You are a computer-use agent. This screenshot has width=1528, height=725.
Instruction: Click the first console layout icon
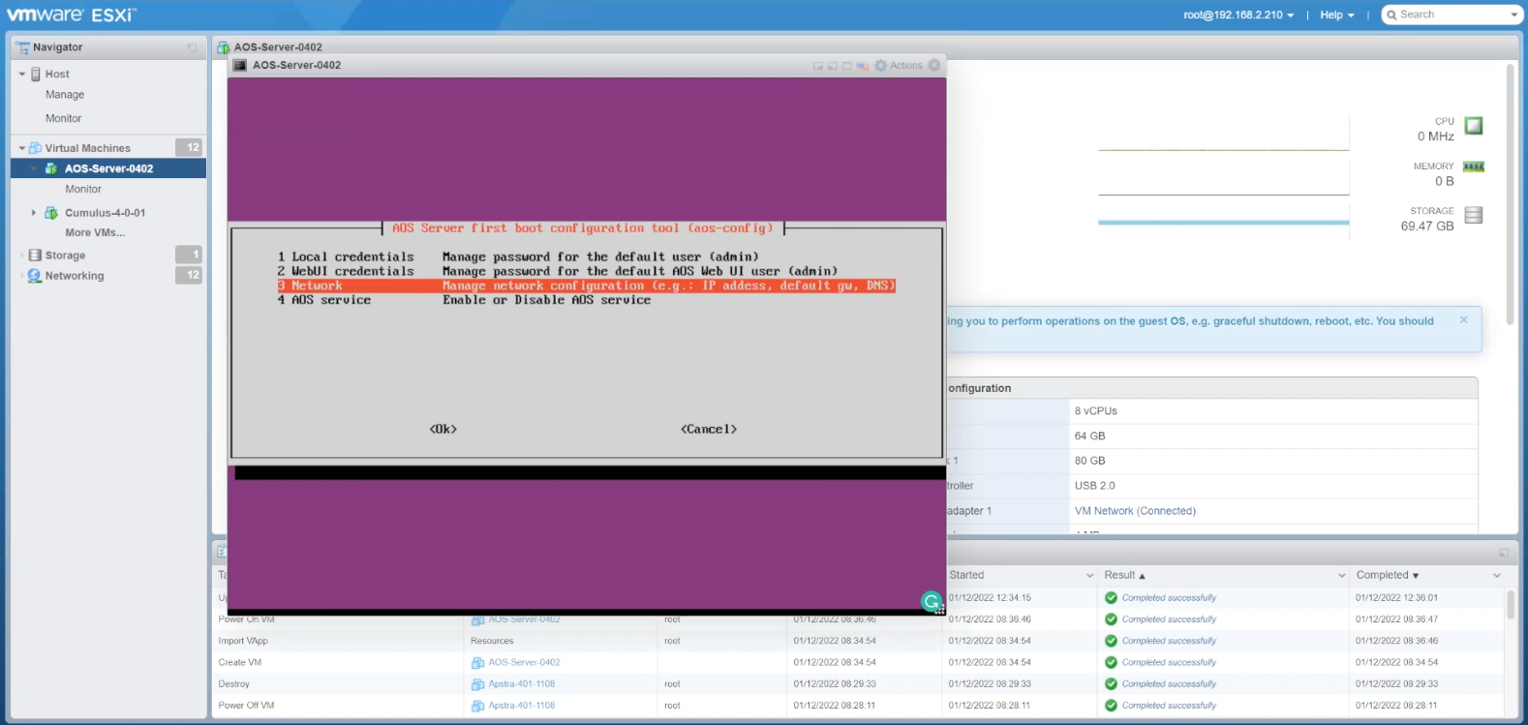(x=818, y=66)
